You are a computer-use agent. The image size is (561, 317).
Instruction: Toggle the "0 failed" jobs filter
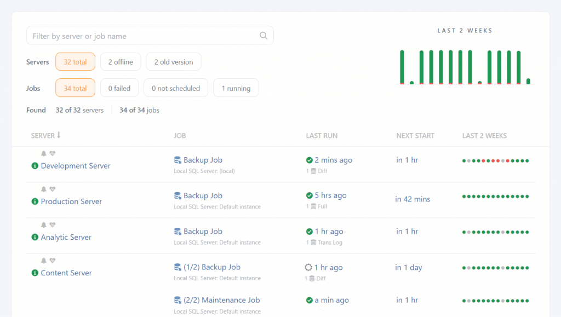(119, 88)
